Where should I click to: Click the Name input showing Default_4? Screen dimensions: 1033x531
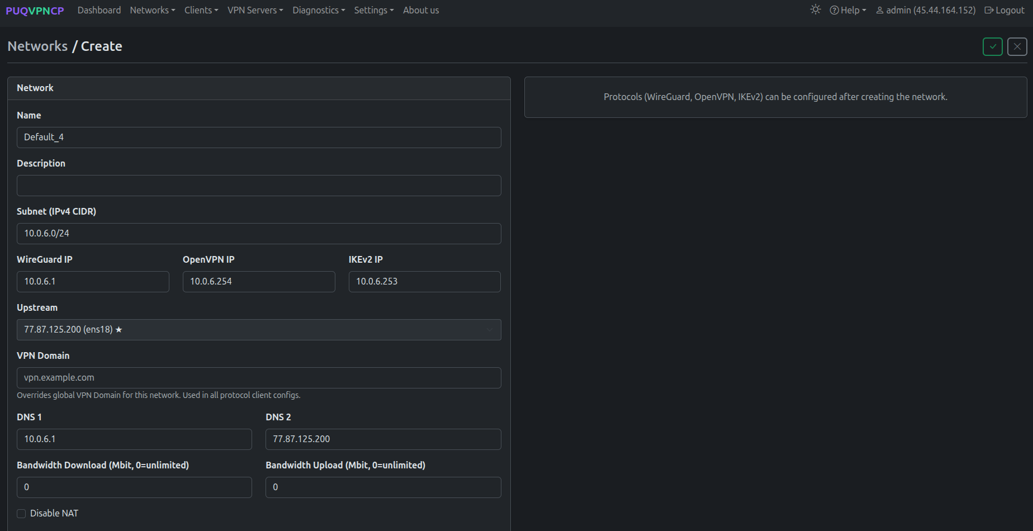[259, 138]
